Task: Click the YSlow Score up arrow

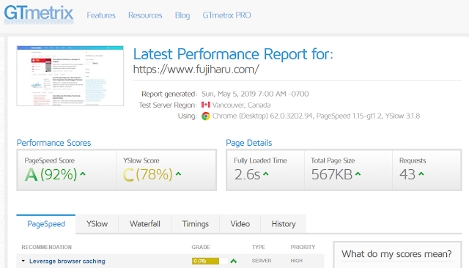Action: tap(178, 174)
